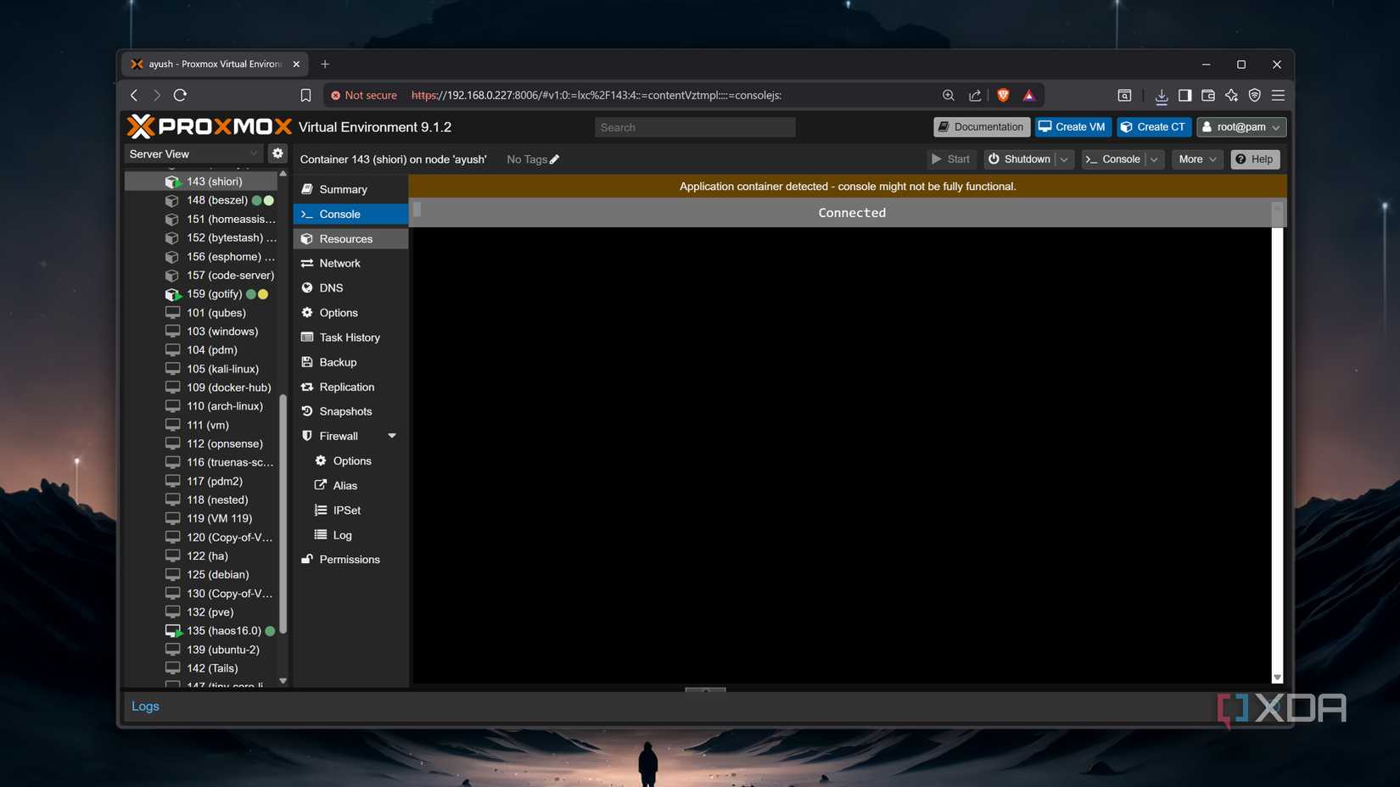
Task: Click the Brave Rewards triangle icon
Action: (x=1029, y=95)
